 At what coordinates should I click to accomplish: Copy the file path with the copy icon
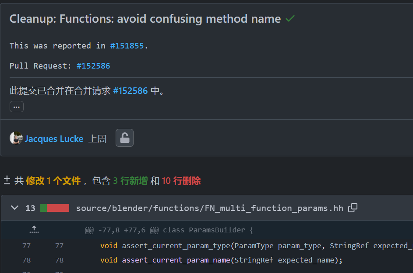point(353,208)
